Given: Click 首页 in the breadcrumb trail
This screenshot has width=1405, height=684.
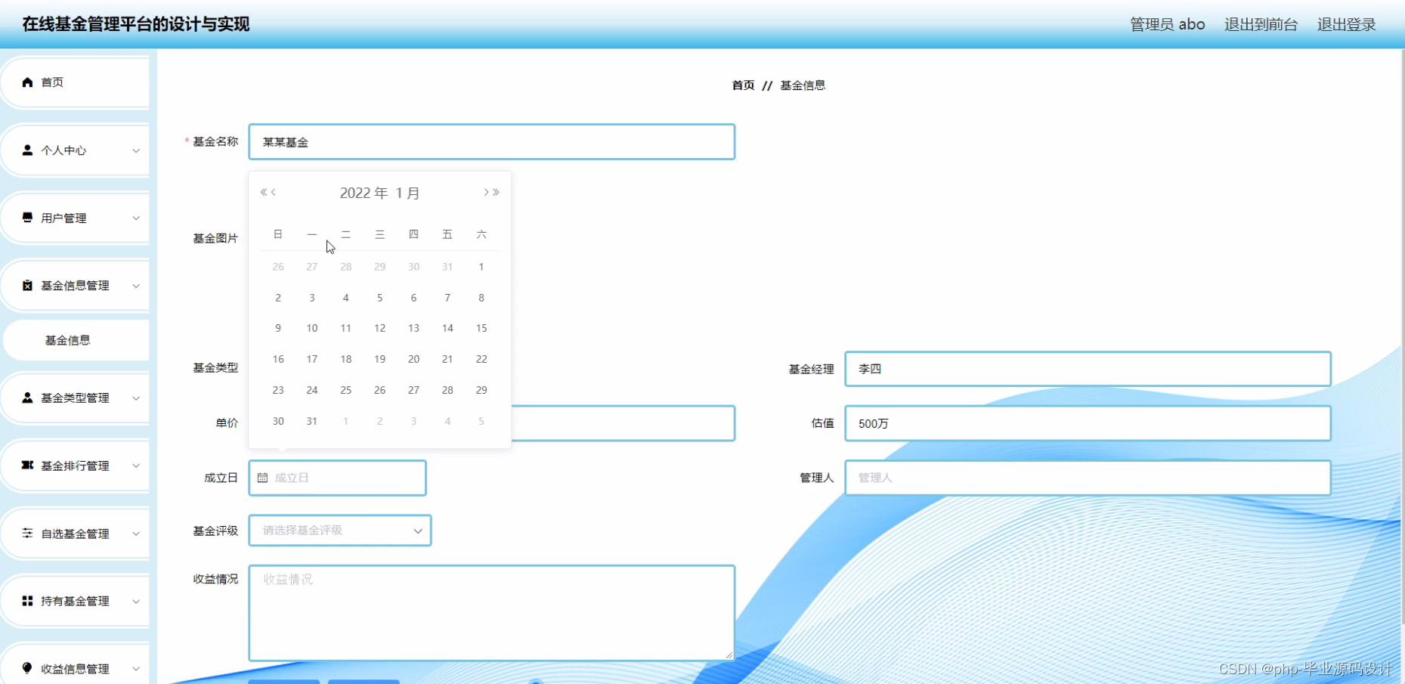Looking at the screenshot, I should tap(742, 85).
